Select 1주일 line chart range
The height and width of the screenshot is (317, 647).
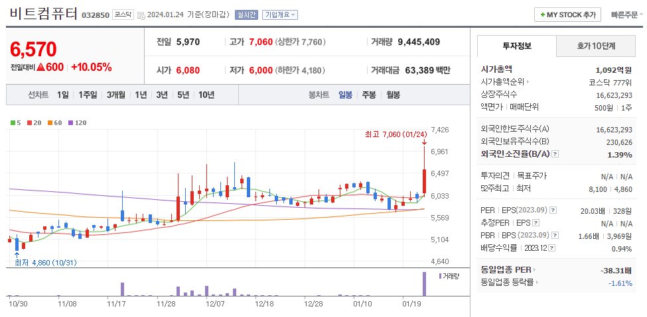click(88, 95)
